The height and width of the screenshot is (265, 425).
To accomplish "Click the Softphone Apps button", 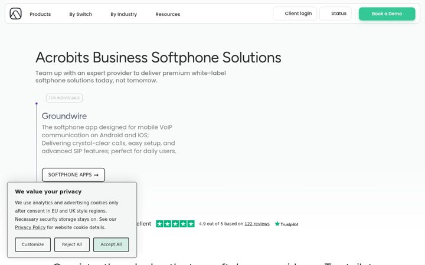I will 73,175.
